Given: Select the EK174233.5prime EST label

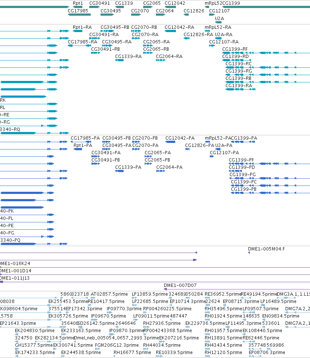Looking at the screenshot, I should coord(35,353).
